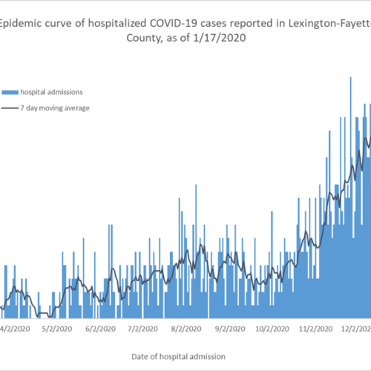The width and height of the screenshot is (371, 371).
Task: Click the County, as of 1/17/2020 subtitle line
Action: (186, 38)
